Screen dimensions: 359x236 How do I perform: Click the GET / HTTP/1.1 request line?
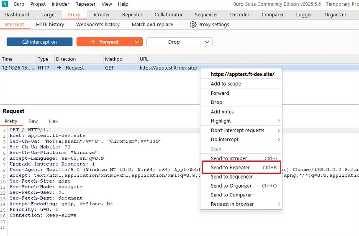coord(31,130)
